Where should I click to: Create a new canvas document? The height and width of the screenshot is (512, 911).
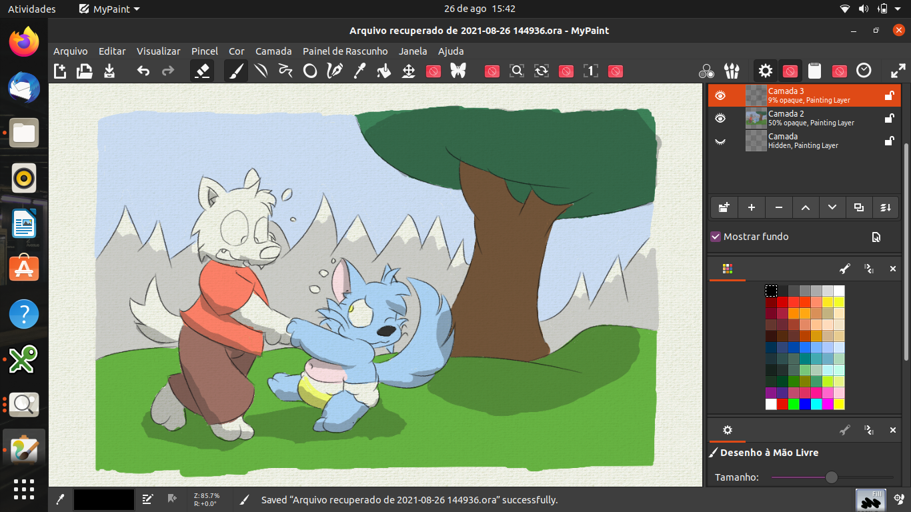pyautogui.click(x=60, y=71)
